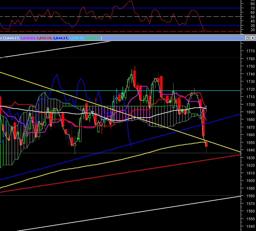256x231 pixels.
Task: Click the red 1,693.18 value
Action: (x=44, y=38)
